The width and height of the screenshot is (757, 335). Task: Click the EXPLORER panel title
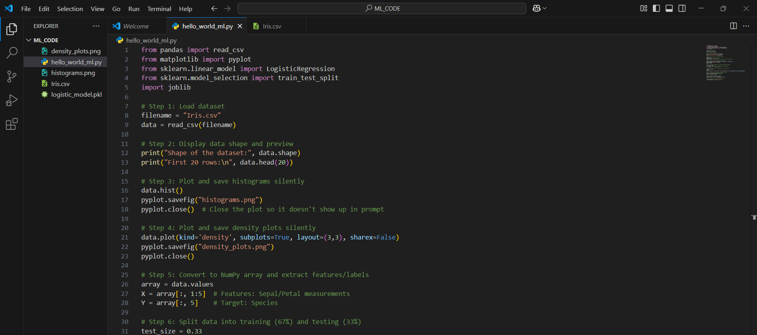tap(46, 26)
